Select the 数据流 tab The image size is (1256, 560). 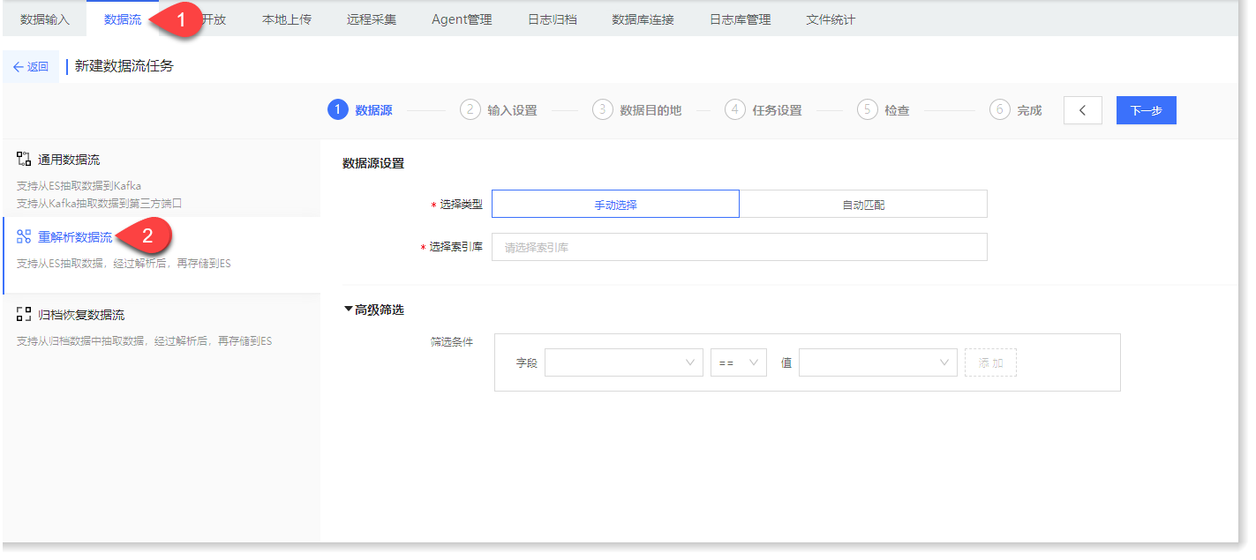123,19
